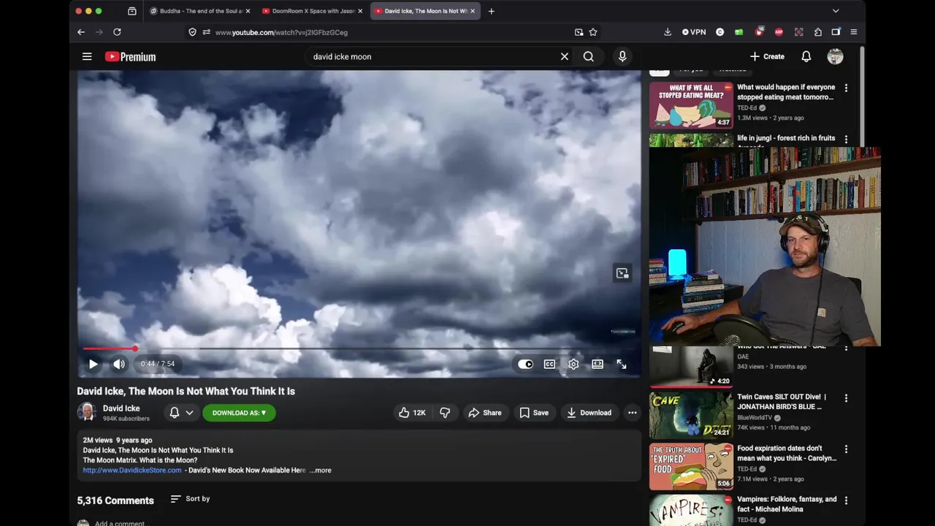Toggle the autoplay switch
This screenshot has width=935, height=526.
coord(525,364)
